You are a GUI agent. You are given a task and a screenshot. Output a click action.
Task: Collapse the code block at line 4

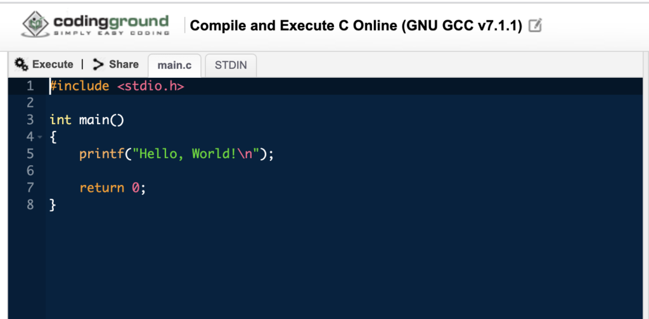[x=40, y=137]
